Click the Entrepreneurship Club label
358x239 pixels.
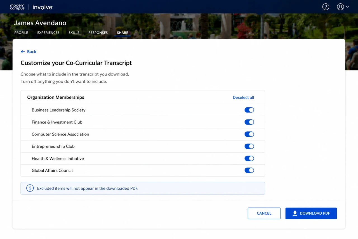tap(53, 146)
